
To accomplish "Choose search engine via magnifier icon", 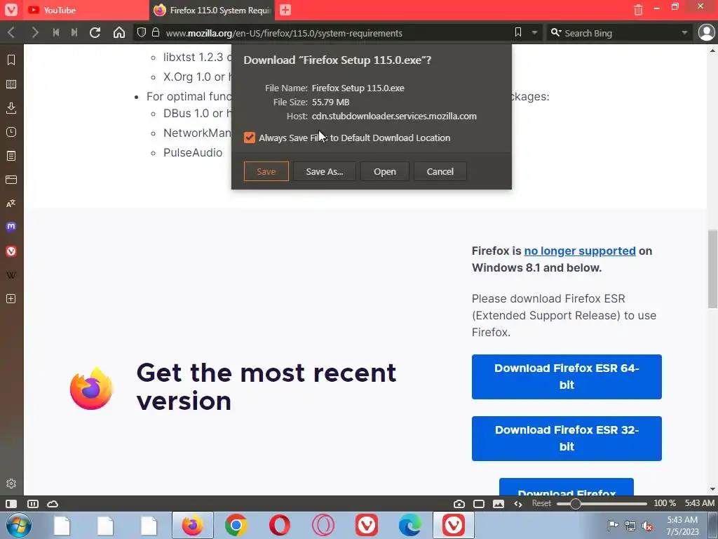I will 556,32.
